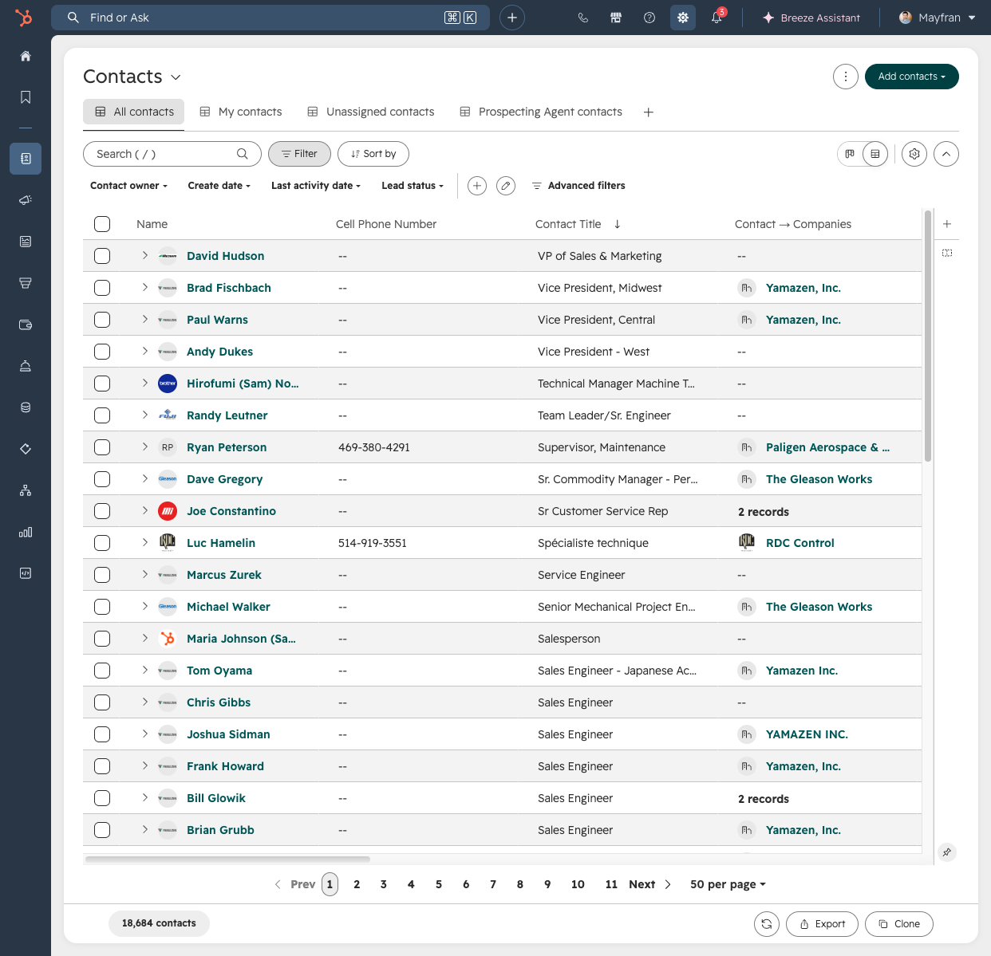Click the Filter button
Screen dimensions: 991x956
coord(299,154)
